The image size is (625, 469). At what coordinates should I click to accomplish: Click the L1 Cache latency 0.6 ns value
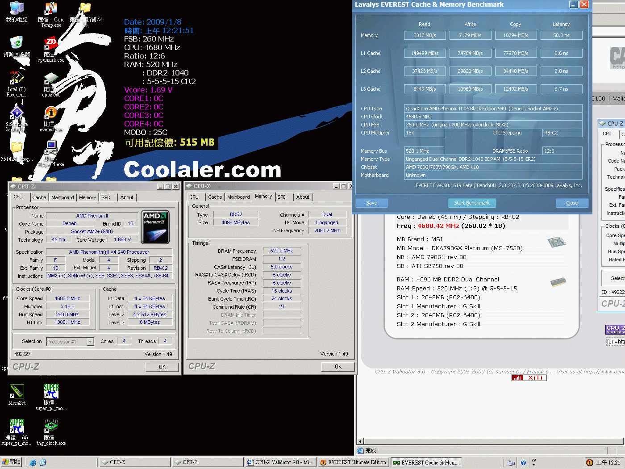[561, 53]
